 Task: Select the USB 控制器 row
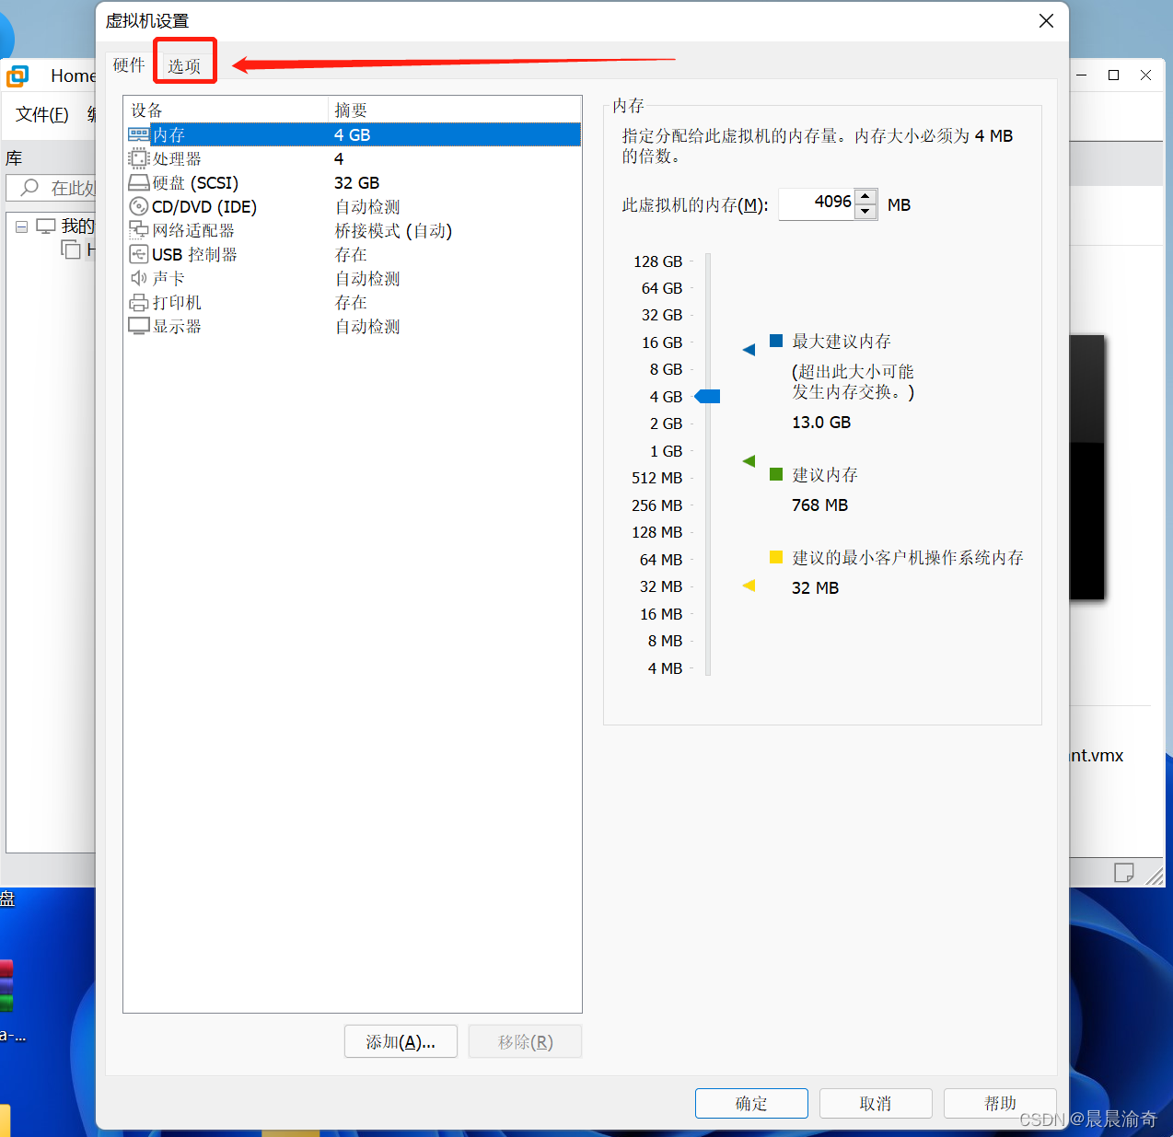[x=353, y=254]
